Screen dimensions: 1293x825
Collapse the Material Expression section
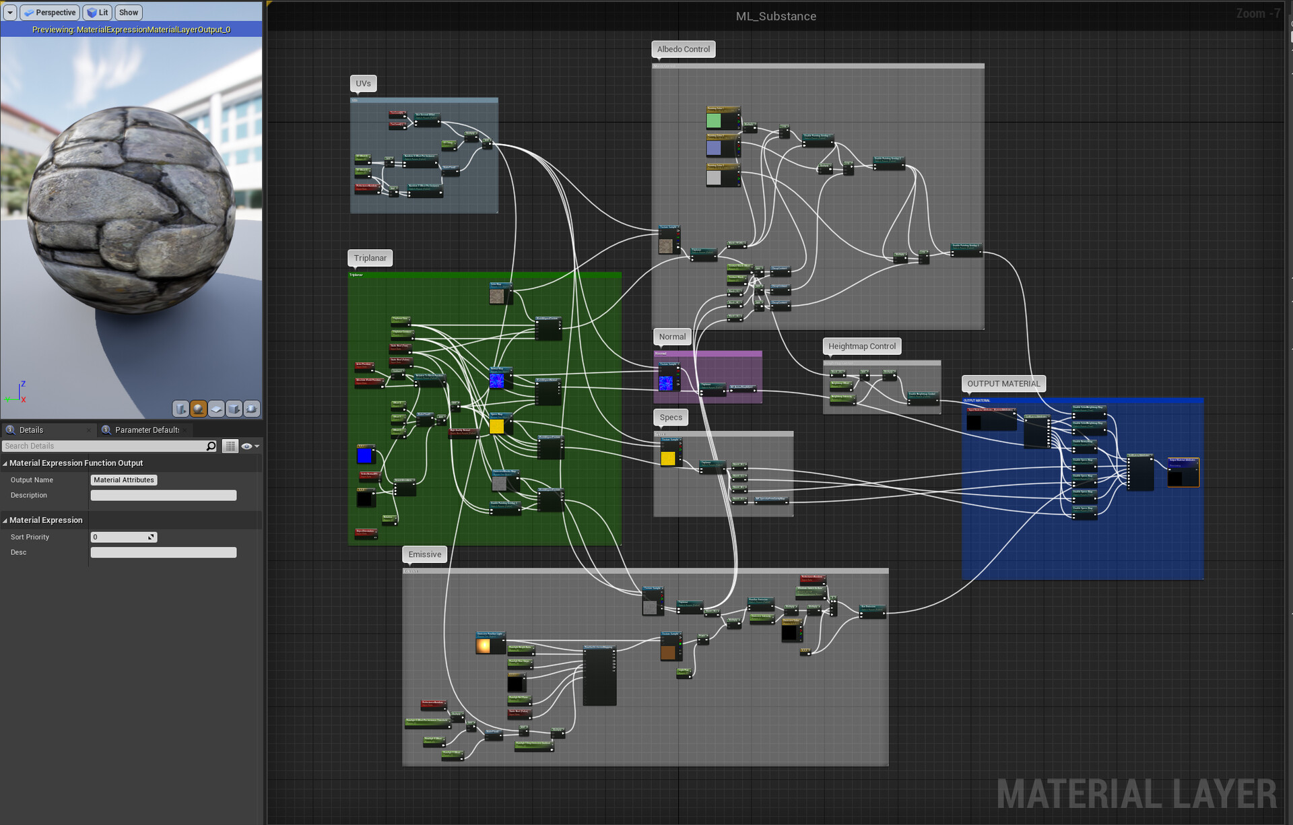[5, 521]
